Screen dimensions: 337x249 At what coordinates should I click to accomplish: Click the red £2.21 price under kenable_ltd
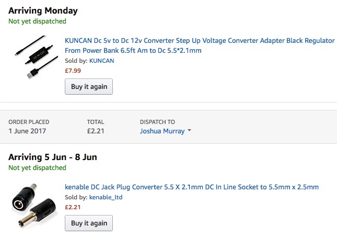point(73,207)
